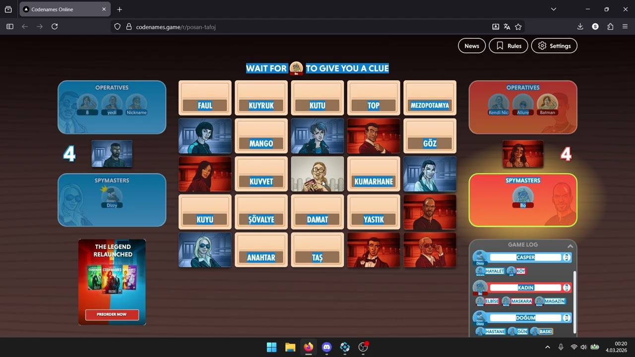This screenshot has width=635, height=357.
Task: Reload the Codenames page
Action: [x=55, y=27]
